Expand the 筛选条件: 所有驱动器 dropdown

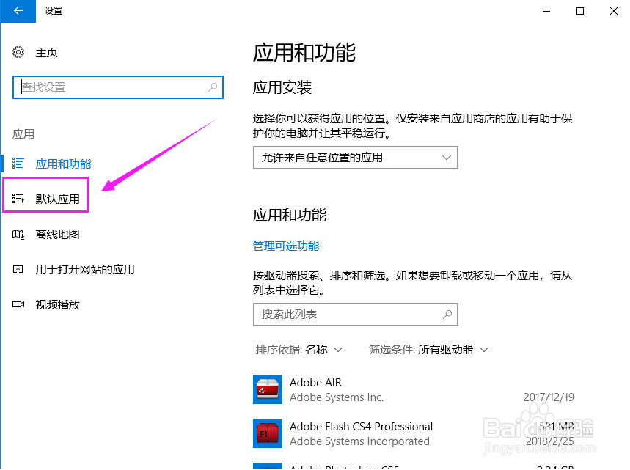pyautogui.click(x=429, y=350)
